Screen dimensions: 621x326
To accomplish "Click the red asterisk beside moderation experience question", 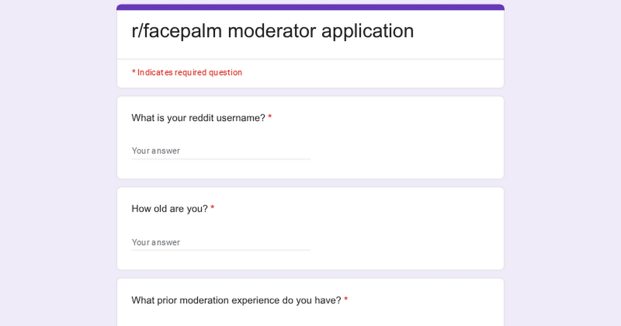I will (x=346, y=300).
